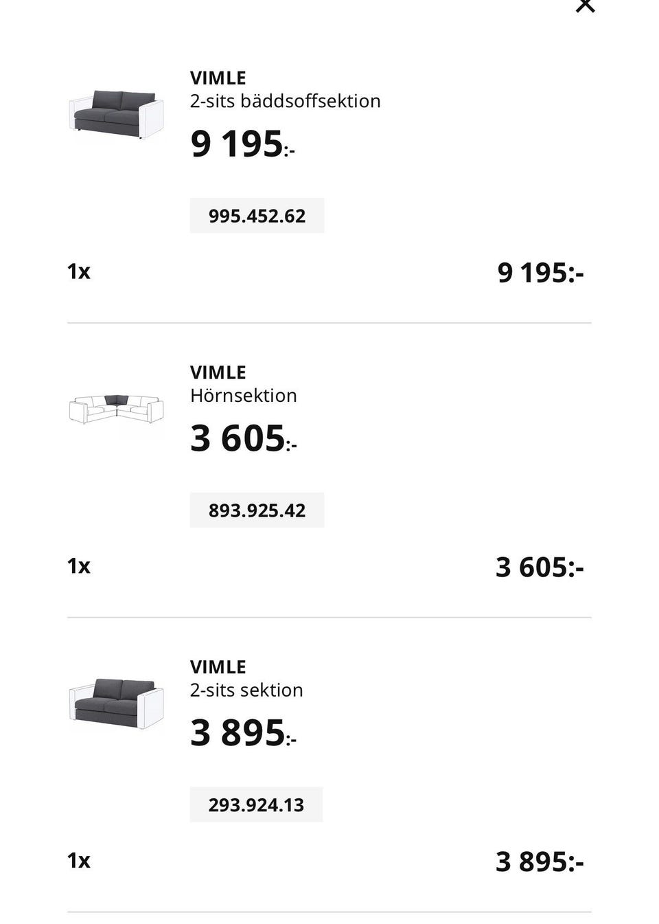
Task: Open the 2-sits bäddsoffsektion product description
Action: pos(285,101)
